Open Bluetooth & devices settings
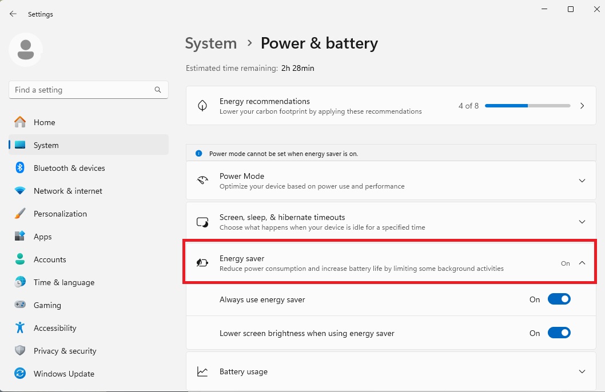The image size is (605, 392). pyautogui.click(x=89, y=168)
